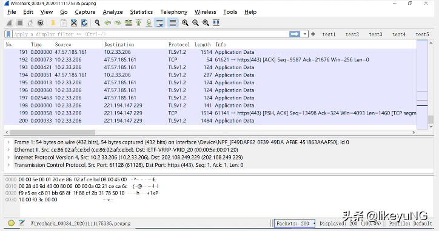Save this capture file
Image resolution: width=439 pixels, height=231 pixels.
[x=64, y=23]
